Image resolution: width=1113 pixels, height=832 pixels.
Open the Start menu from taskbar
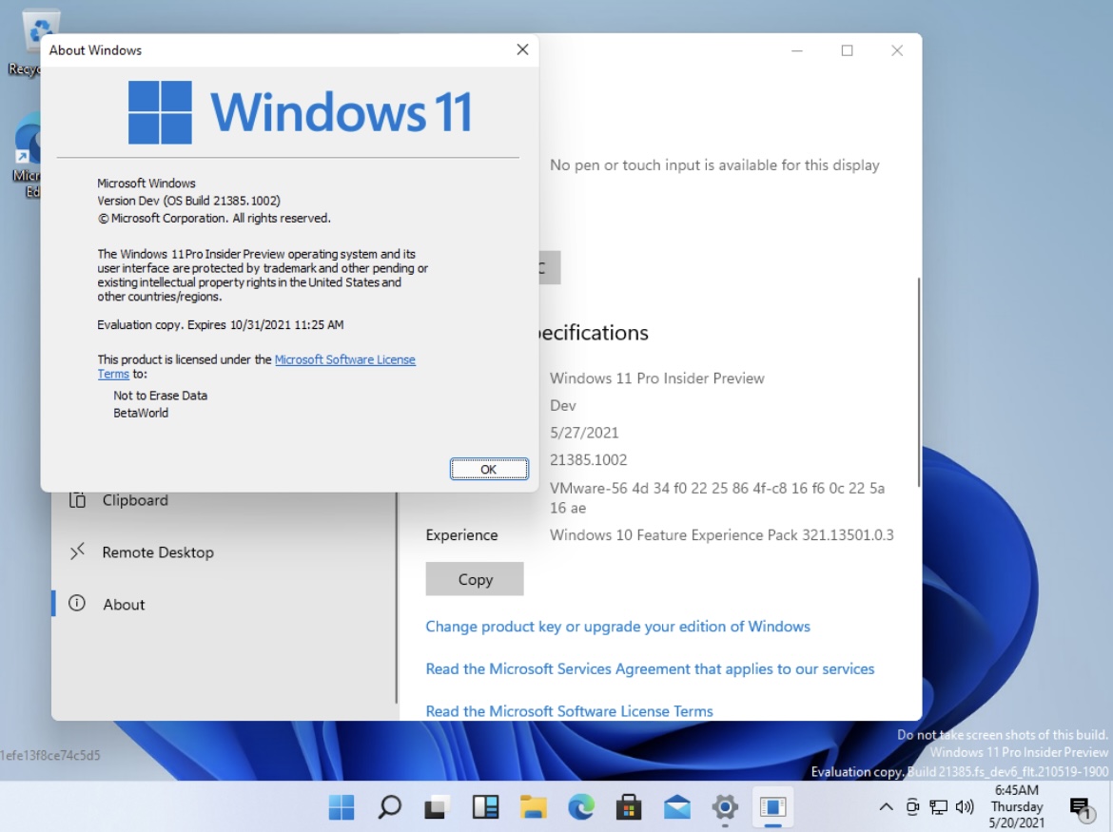coord(342,806)
